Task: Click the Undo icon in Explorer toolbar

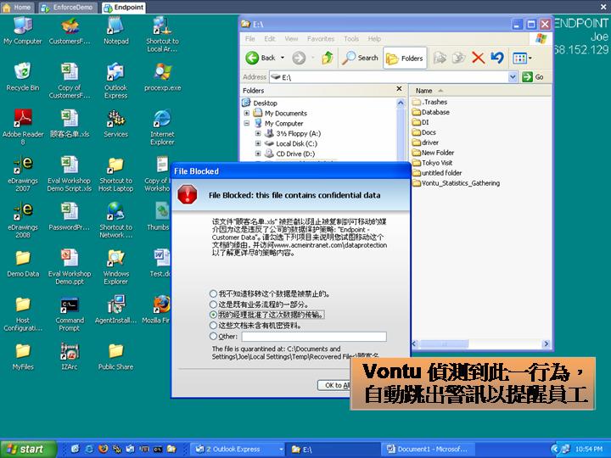Action: (496, 58)
